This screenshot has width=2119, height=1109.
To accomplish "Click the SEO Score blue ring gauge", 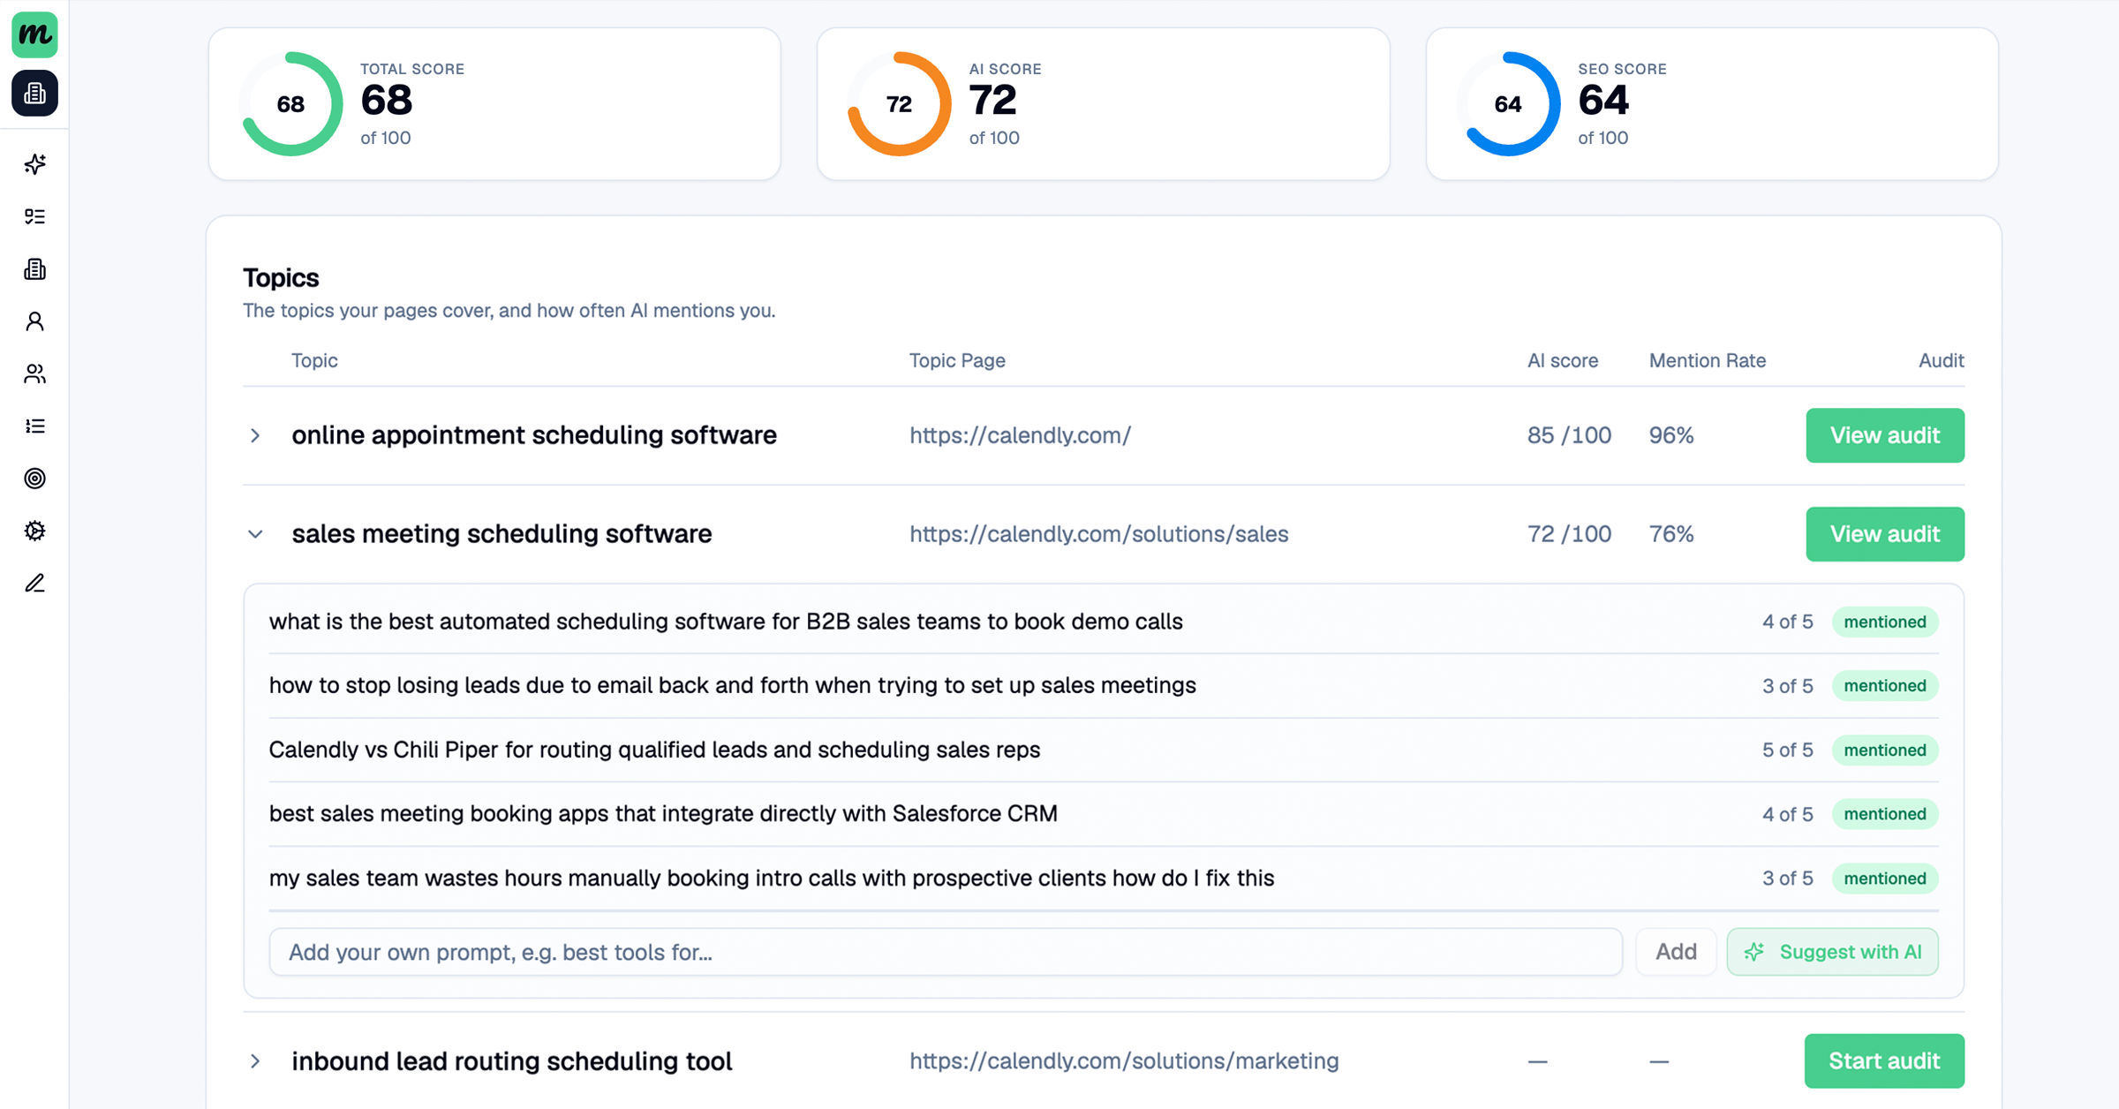I will pyautogui.click(x=1508, y=104).
